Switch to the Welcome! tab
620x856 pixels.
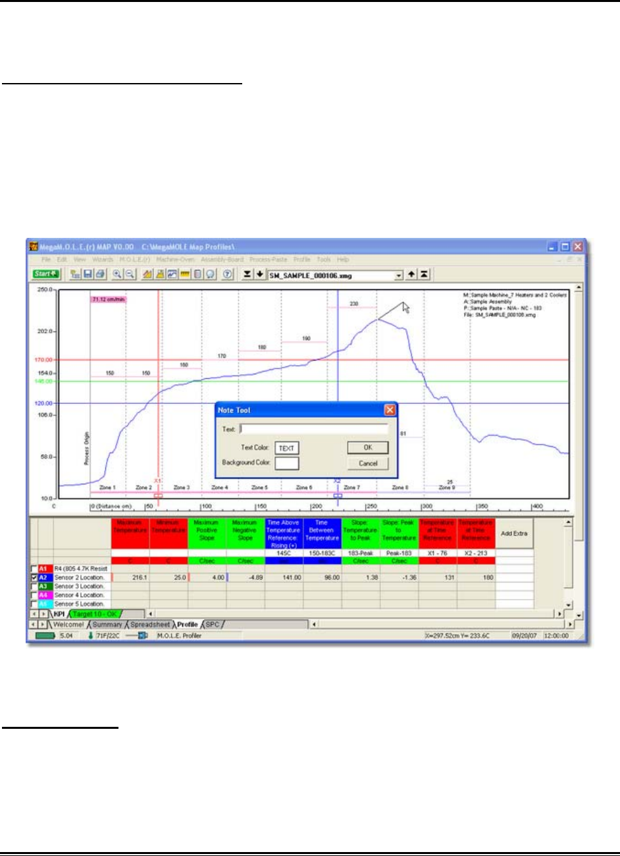coord(68,624)
